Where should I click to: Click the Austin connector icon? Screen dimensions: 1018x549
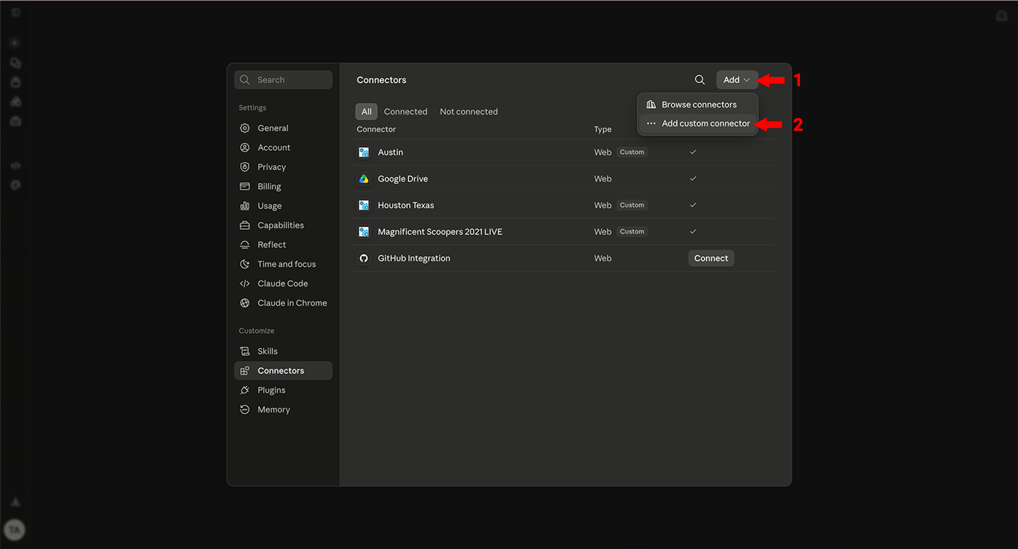(x=364, y=153)
